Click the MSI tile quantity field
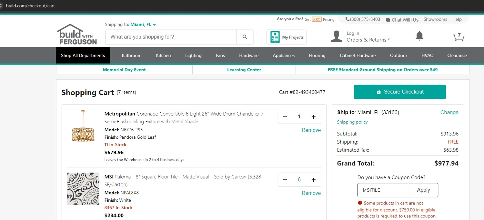 click(x=299, y=180)
